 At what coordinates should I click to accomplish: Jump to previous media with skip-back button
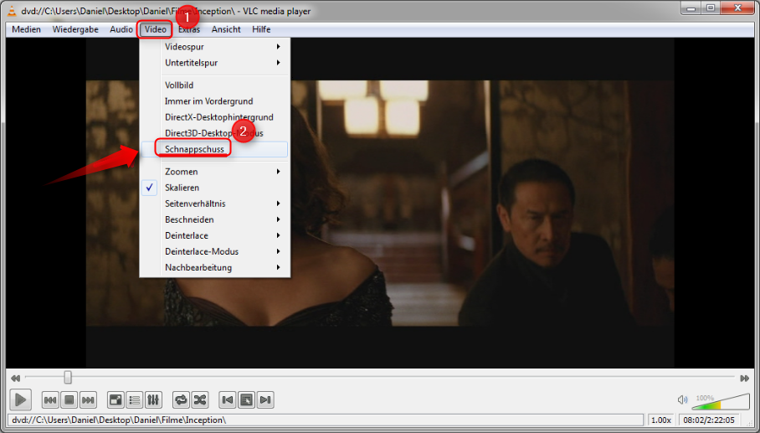(50, 400)
